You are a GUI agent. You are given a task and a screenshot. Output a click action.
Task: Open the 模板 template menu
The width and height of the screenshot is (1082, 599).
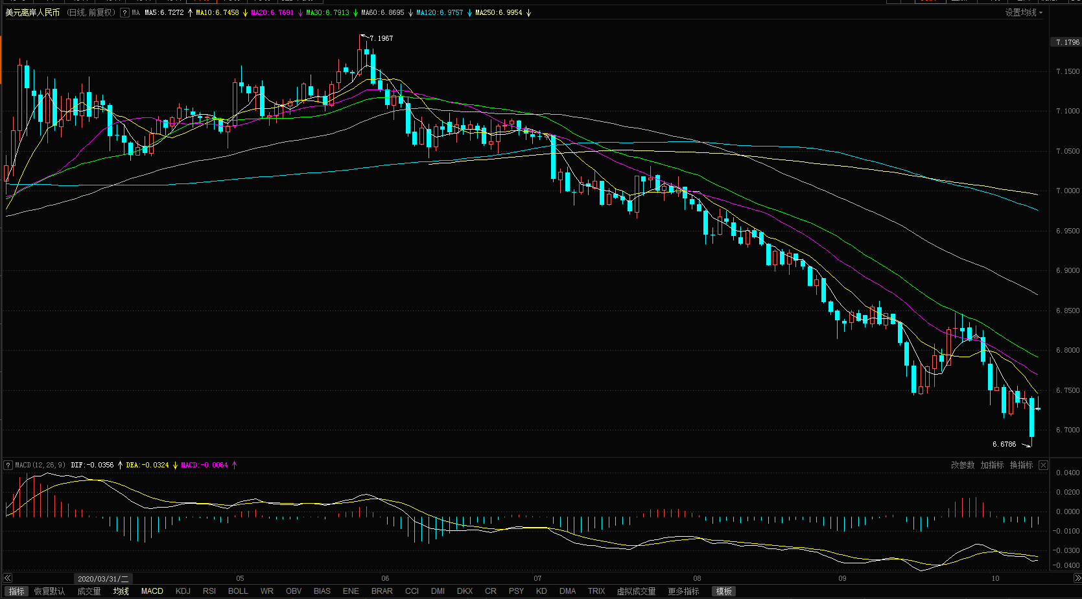coord(723,591)
